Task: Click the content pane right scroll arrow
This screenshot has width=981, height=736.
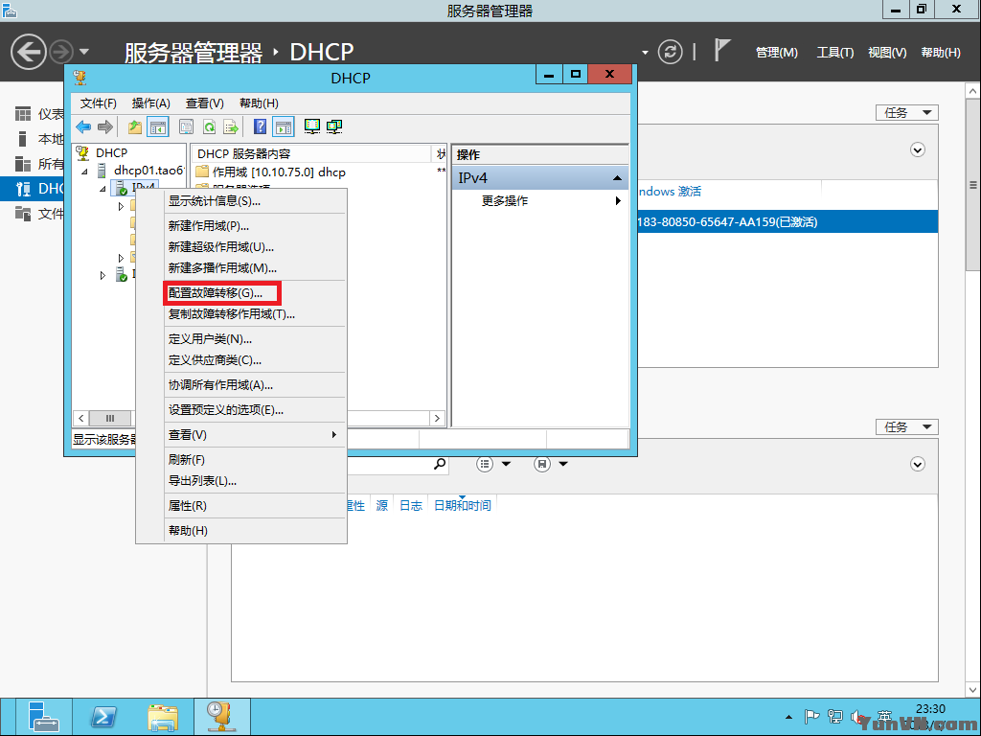Action: tap(437, 418)
